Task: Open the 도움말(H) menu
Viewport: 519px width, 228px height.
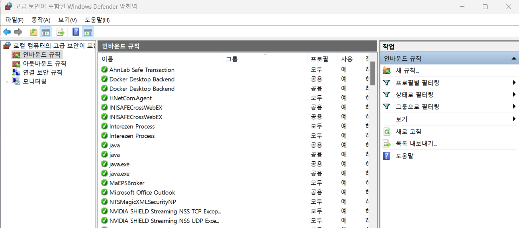Action: point(97,20)
